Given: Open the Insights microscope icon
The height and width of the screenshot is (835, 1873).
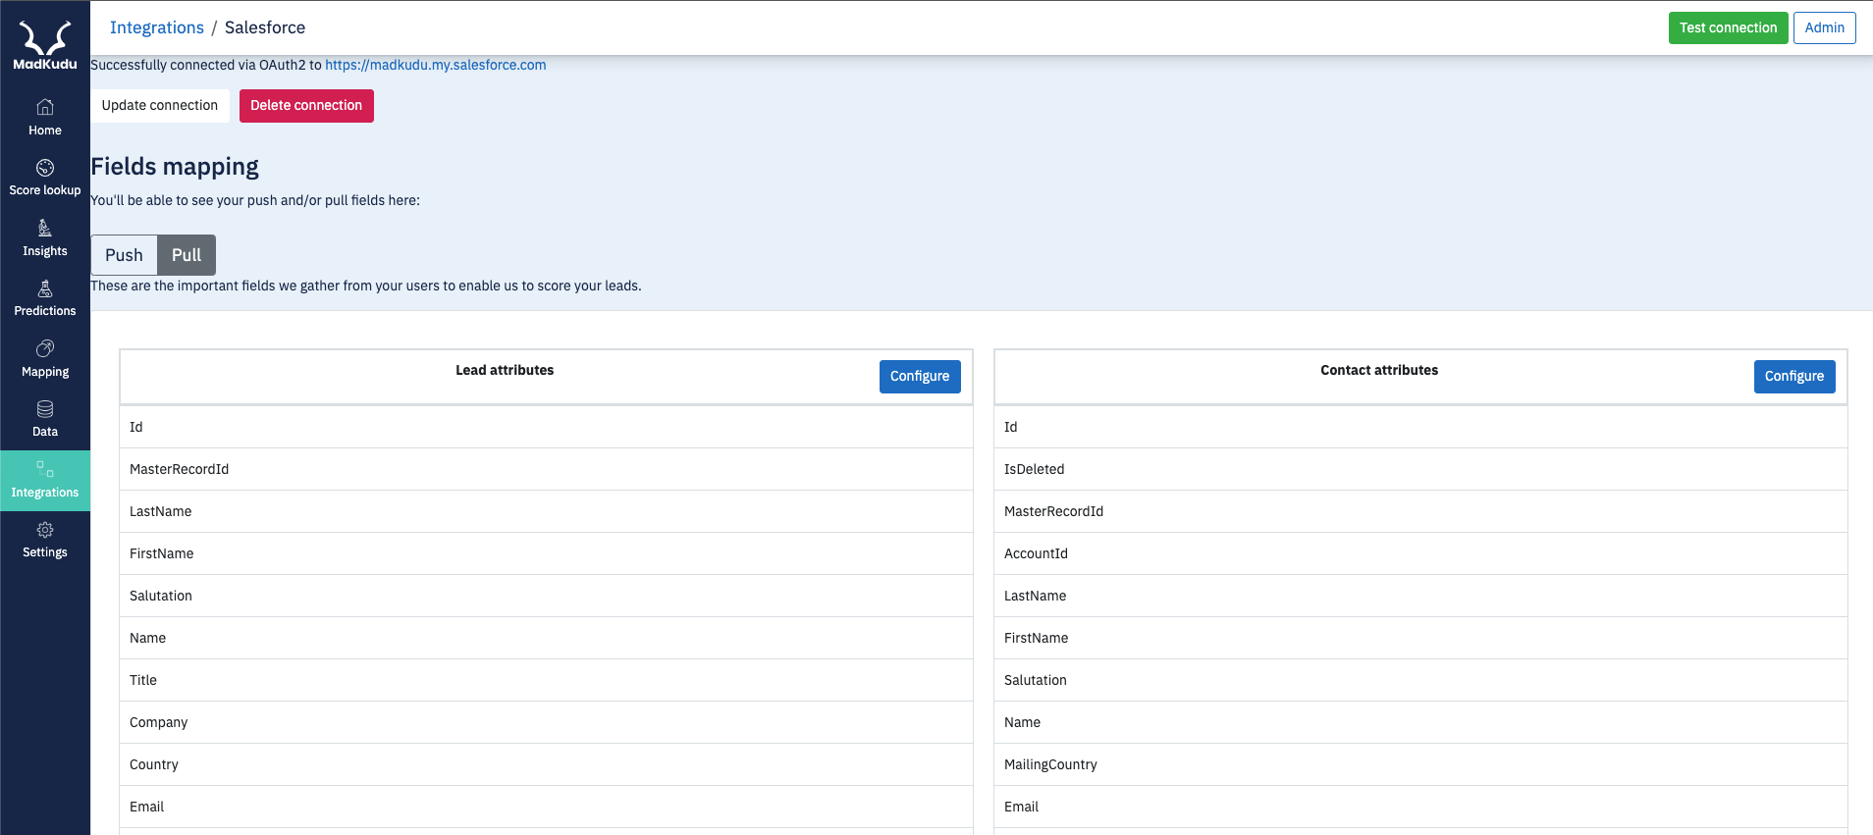Looking at the screenshot, I should coord(45,229).
